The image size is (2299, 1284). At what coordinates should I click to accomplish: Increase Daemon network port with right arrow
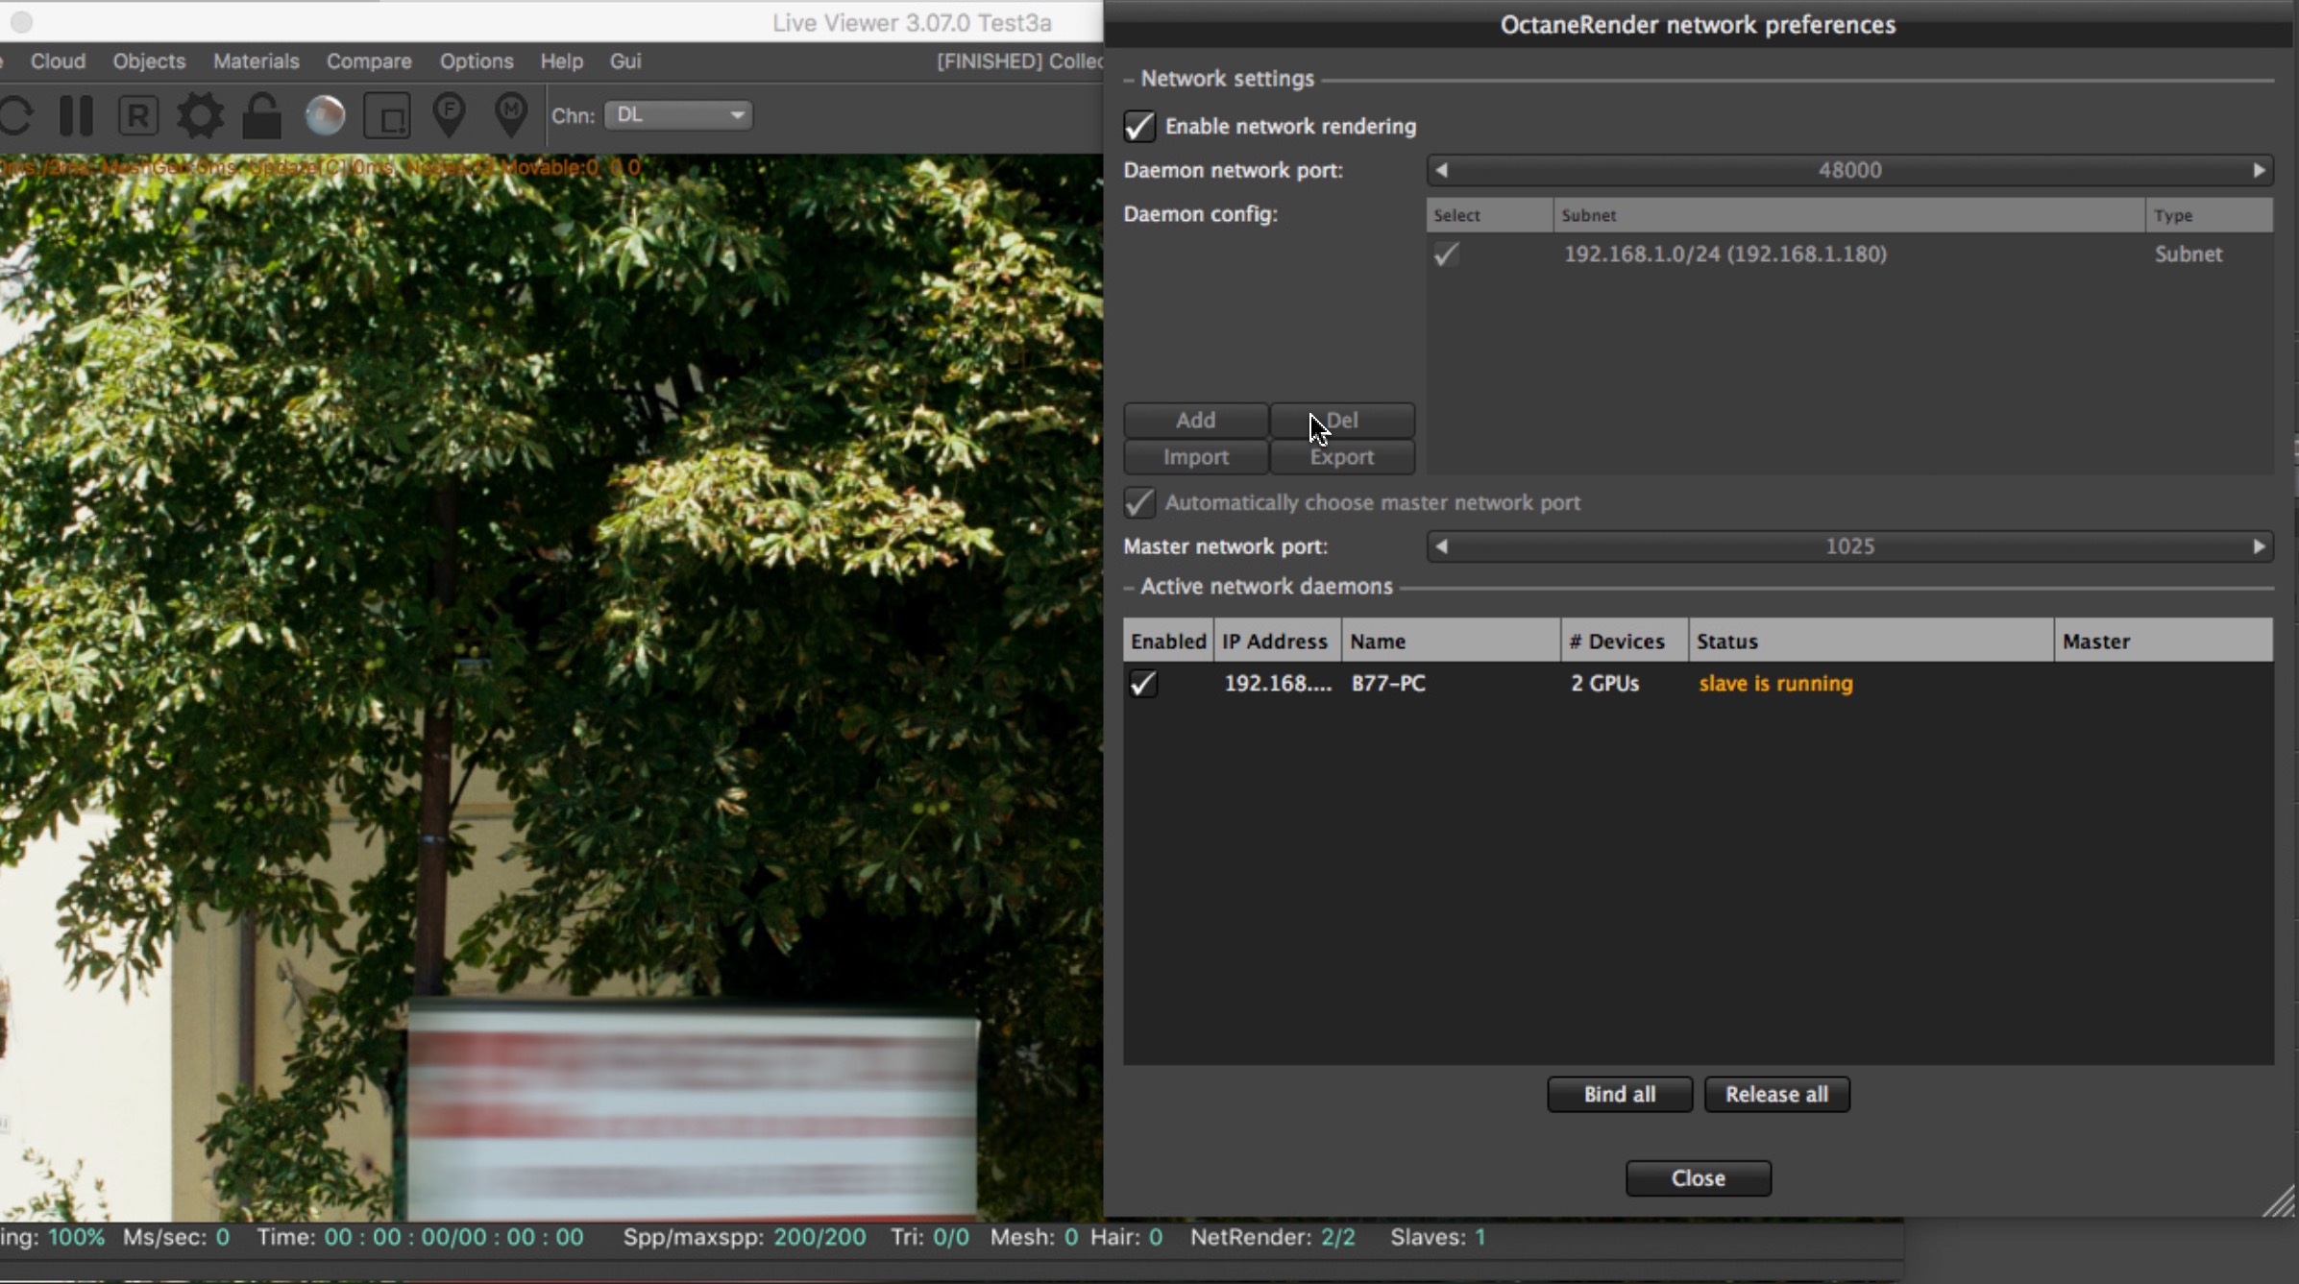pos(2259,170)
